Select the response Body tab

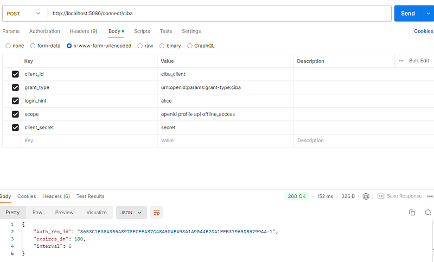point(5,196)
